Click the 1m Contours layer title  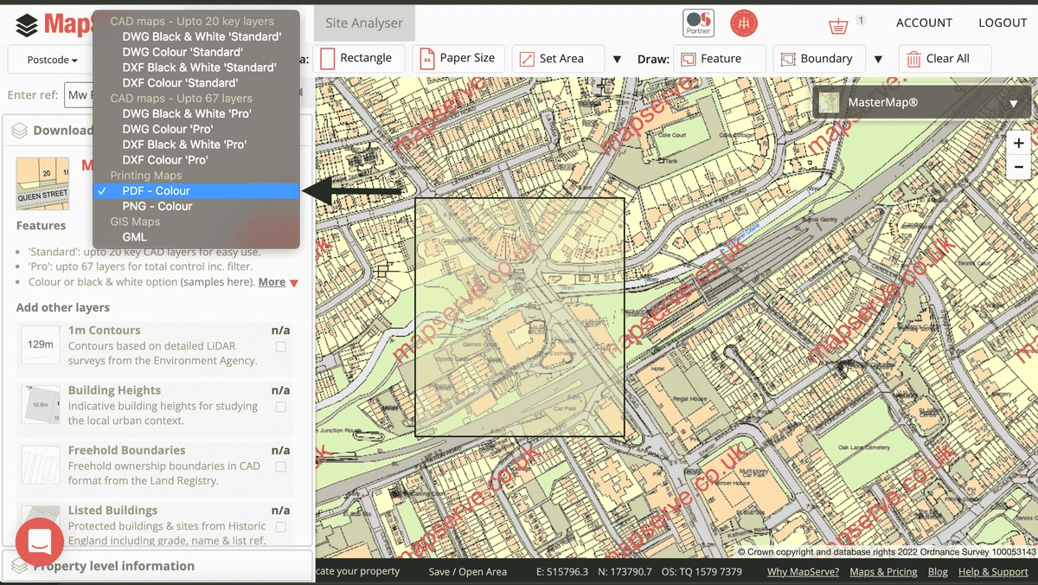point(104,331)
